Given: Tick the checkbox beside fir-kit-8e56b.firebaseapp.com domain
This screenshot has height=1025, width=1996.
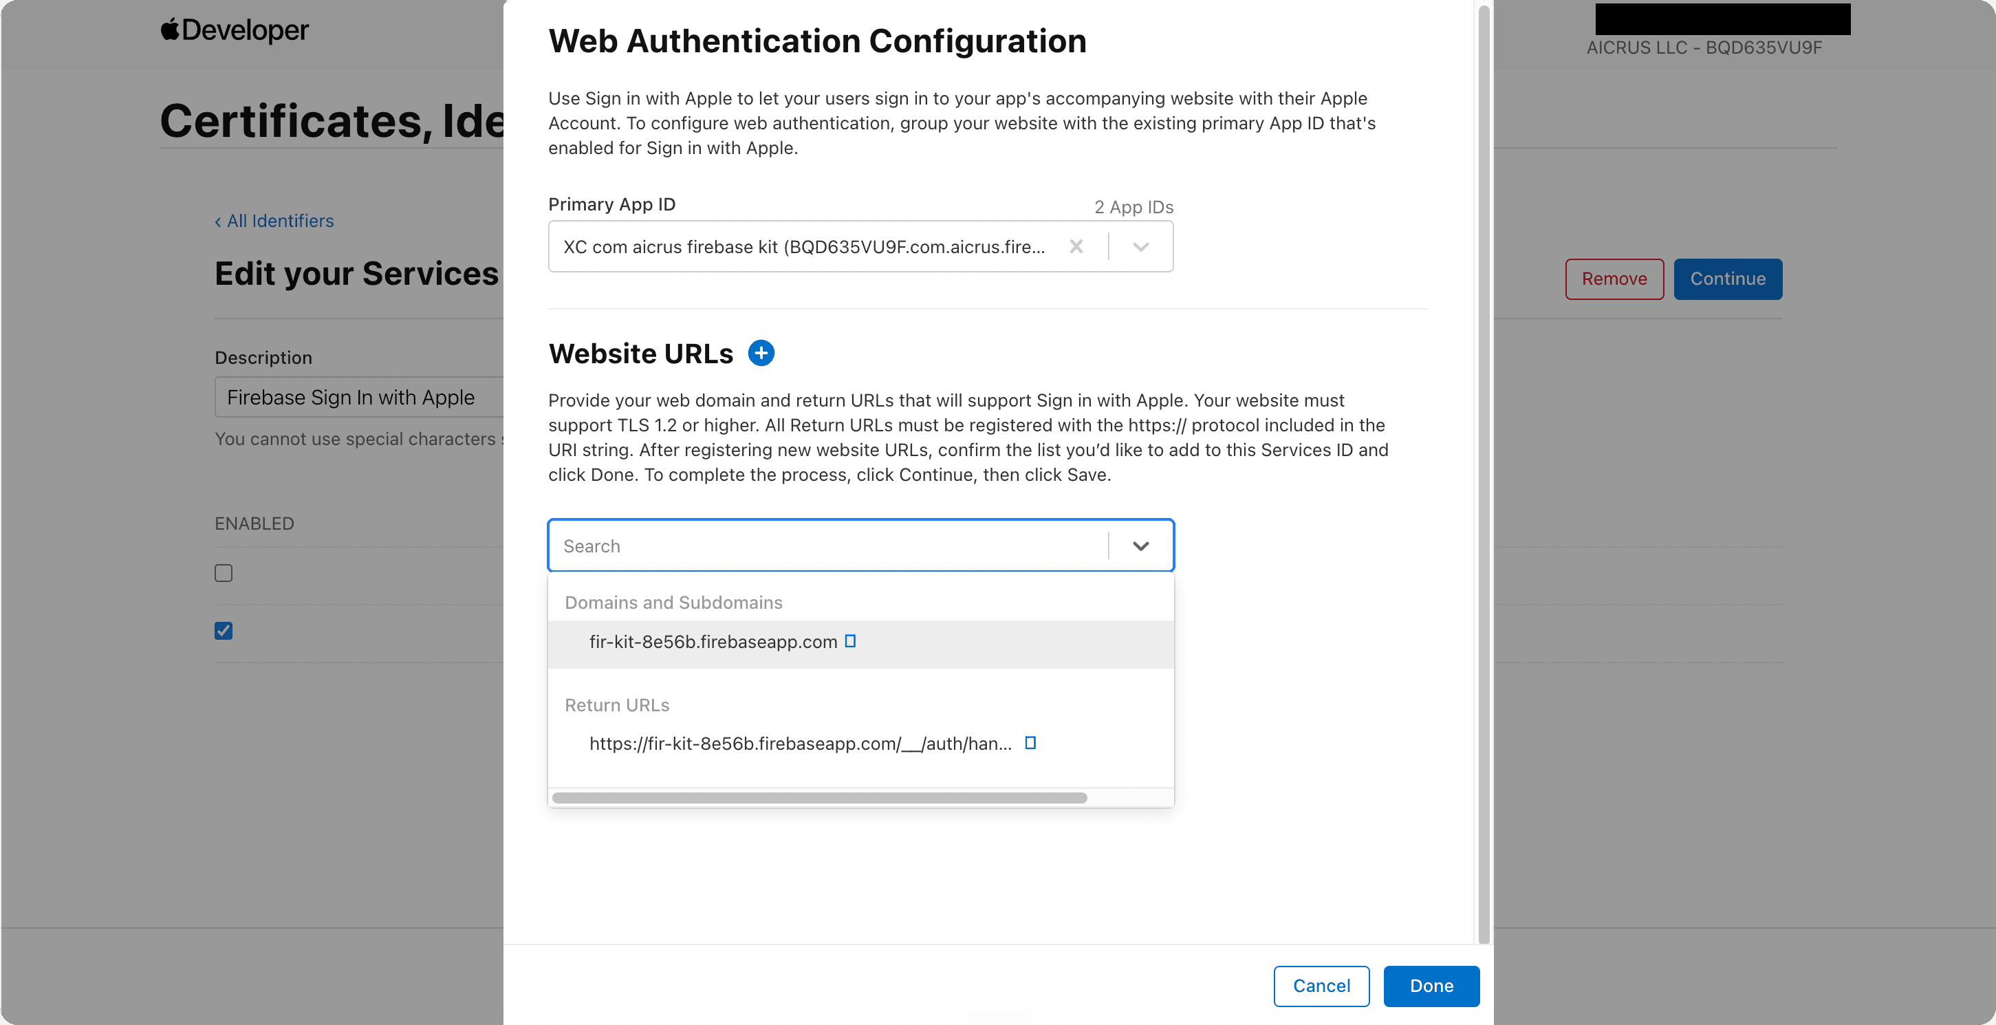Looking at the screenshot, I should tap(850, 640).
